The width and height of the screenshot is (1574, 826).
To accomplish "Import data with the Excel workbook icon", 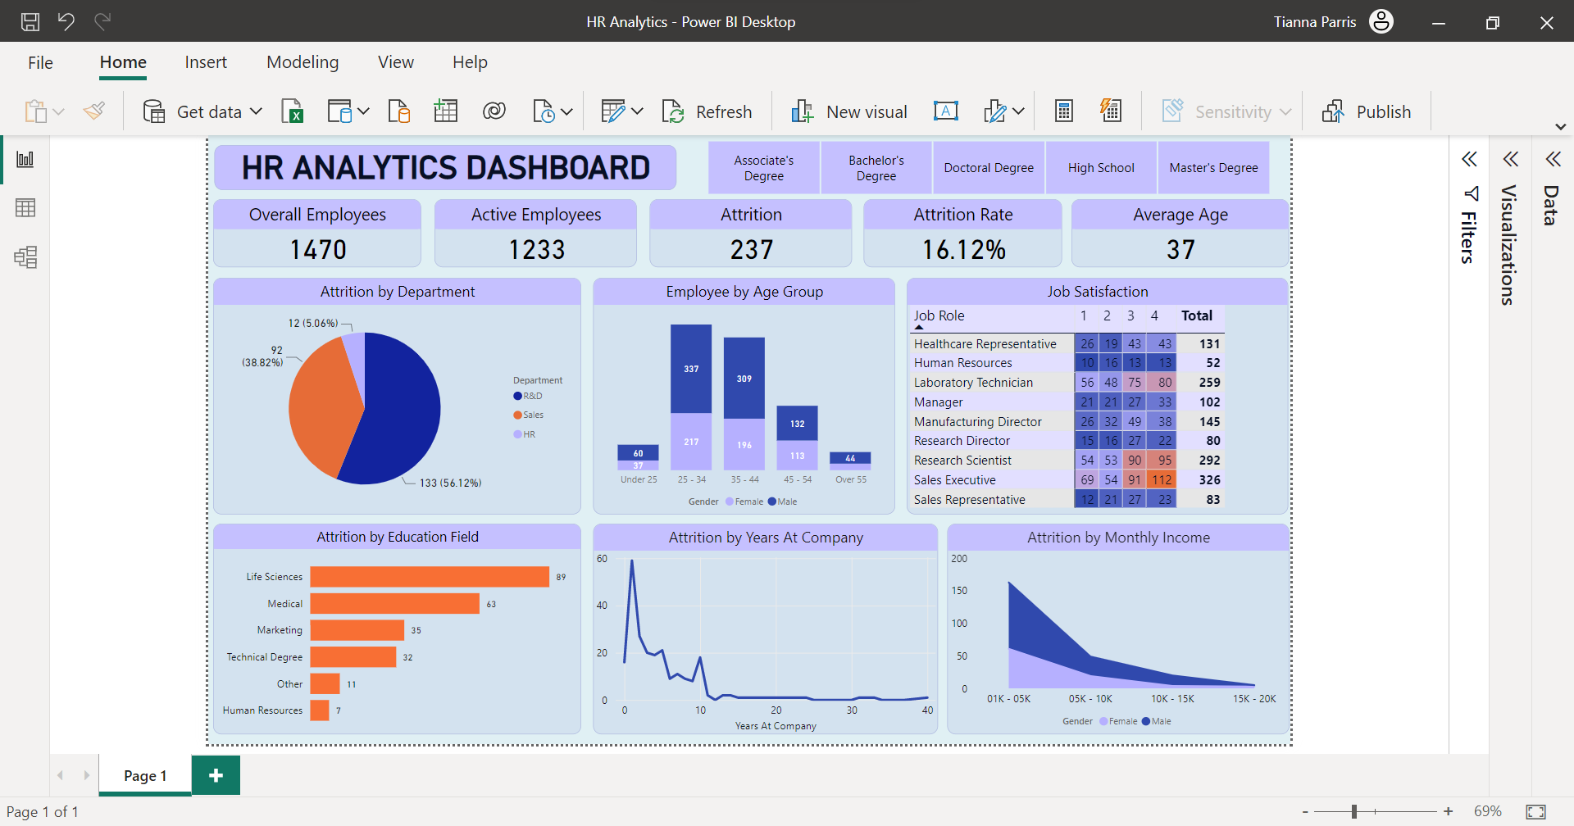I will click(293, 111).
